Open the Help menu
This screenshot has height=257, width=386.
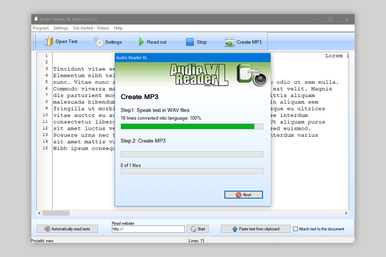(118, 28)
